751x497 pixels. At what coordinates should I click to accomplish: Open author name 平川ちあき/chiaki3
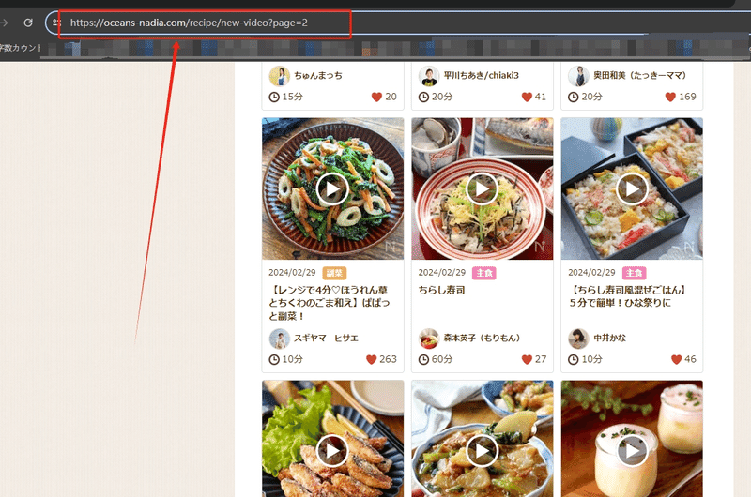(482, 76)
